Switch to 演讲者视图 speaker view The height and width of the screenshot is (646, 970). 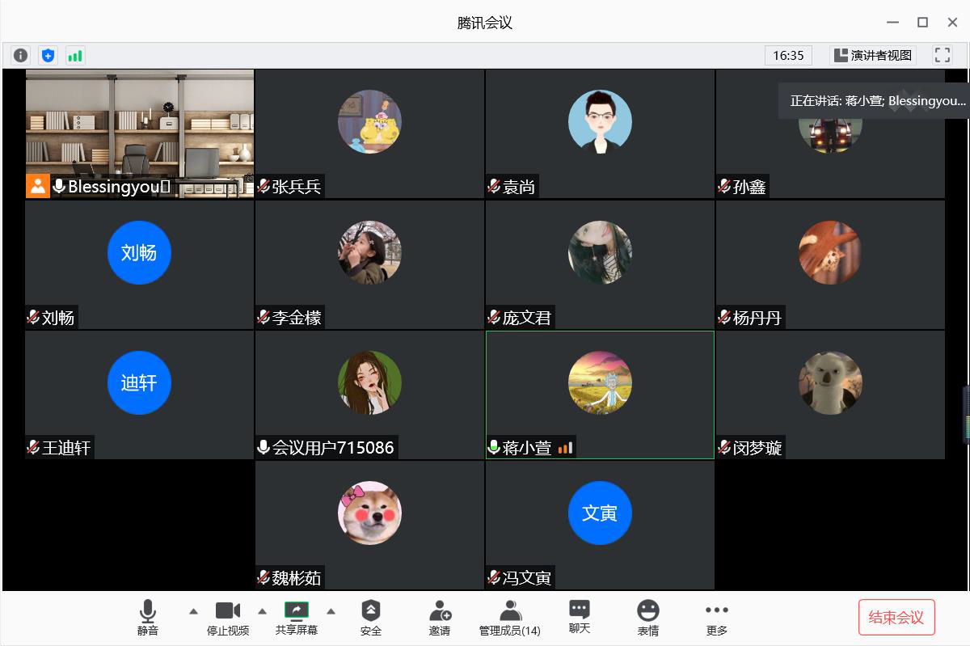coord(873,55)
